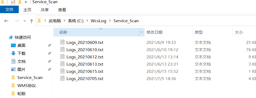Select the Logs_20210609.txt file icon
Viewport: 256px width, 98px height.
pos(63,43)
